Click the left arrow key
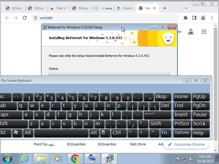This screenshot has height=164, width=219. click(x=132, y=133)
